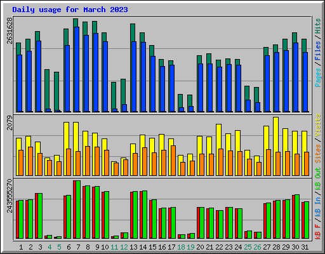
Task: Click the chart title 'Daily usage for March 2023'
Action: 70,10
